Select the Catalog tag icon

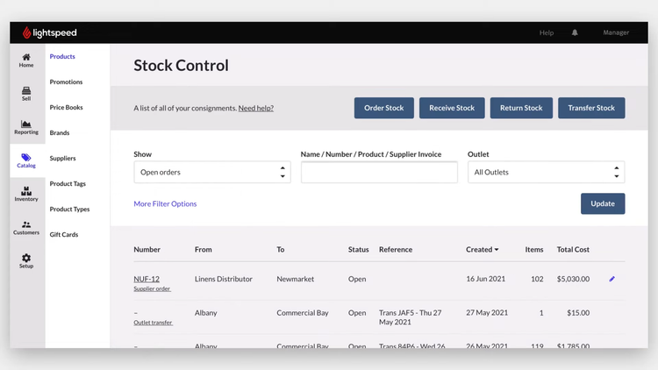[x=26, y=160]
